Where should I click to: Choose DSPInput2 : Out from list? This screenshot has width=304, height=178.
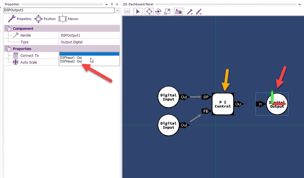click(71, 61)
